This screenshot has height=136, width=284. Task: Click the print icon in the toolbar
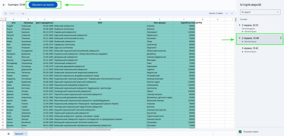click(6, 13)
